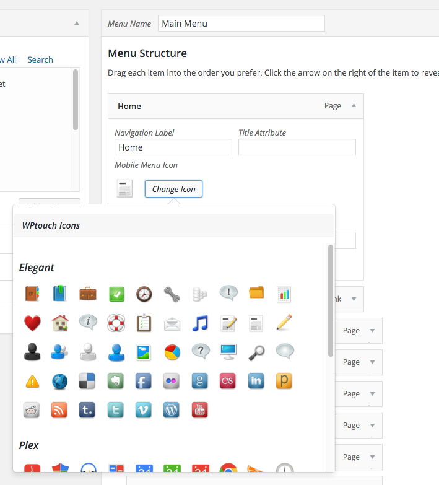
Task: Expand the fourth Page menu item
Action: tap(372, 426)
